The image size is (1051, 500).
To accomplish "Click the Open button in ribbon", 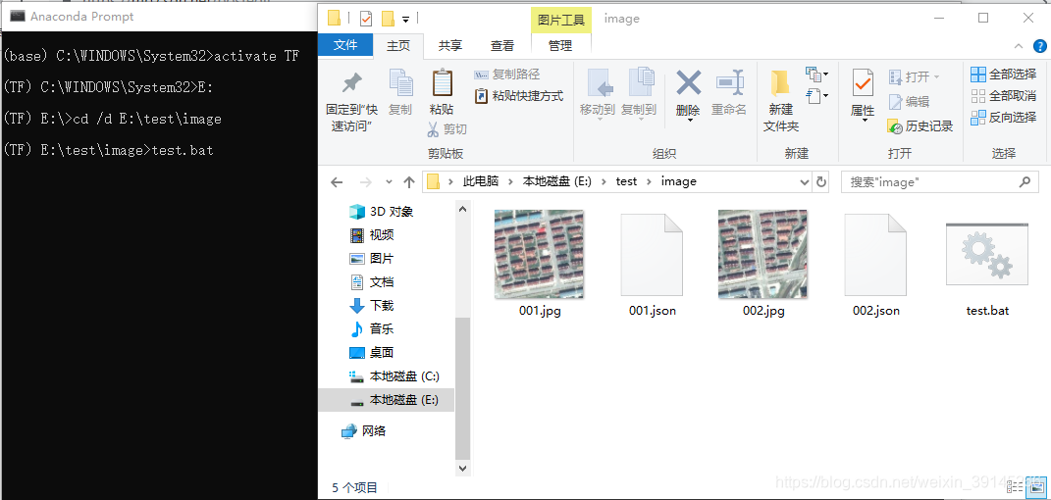I will (915, 77).
